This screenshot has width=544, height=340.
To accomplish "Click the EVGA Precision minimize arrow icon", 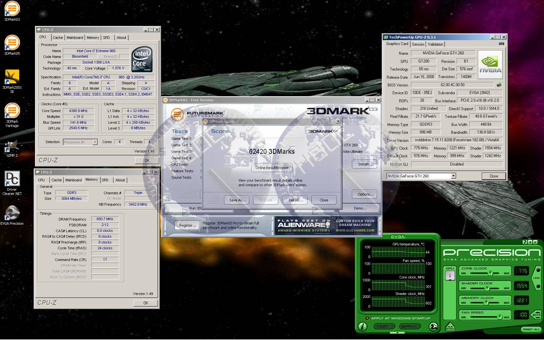I will (530, 242).
